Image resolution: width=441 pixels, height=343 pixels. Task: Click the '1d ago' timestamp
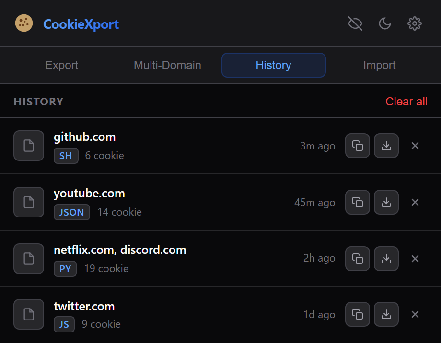coord(319,315)
